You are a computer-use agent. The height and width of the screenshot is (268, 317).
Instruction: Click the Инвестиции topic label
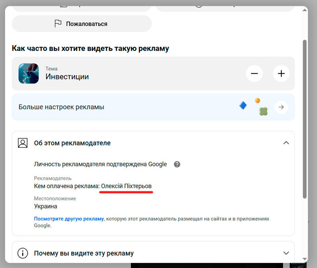pyautogui.click(x=67, y=77)
